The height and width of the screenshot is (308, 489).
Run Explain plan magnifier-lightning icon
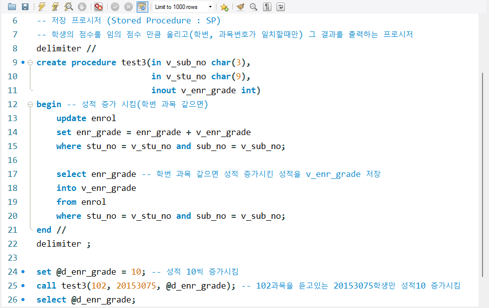pos(69,6)
